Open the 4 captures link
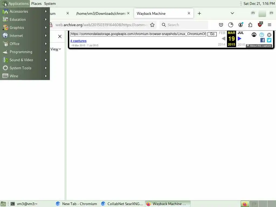 tap(78, 41)
